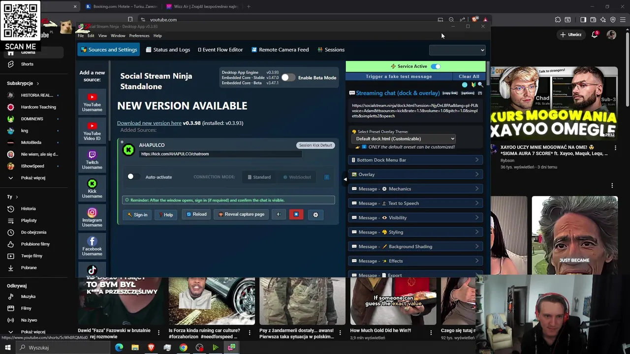Toggle the Auto-activate switch

tap(133, 177)
